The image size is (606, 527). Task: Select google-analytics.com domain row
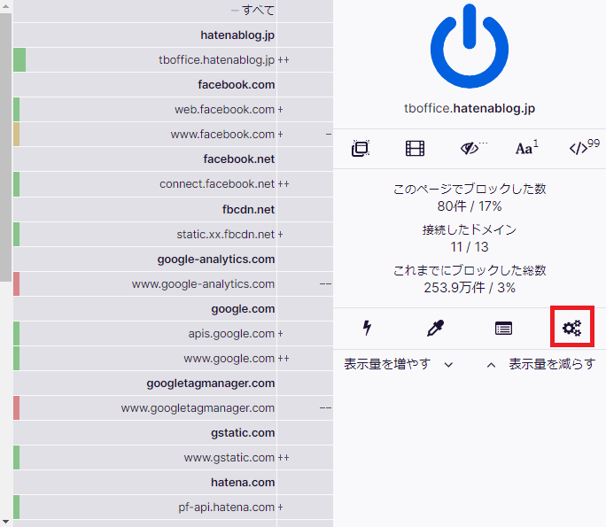173,259
